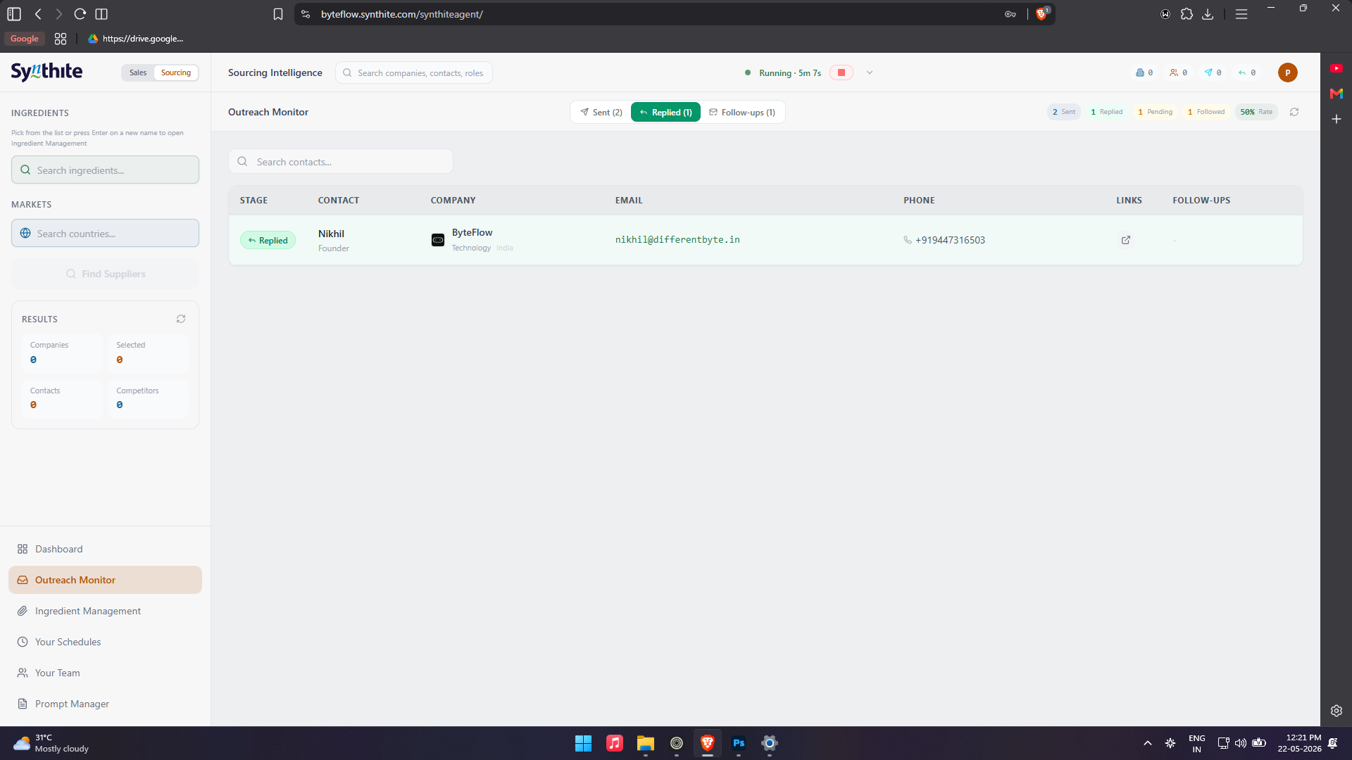
Task: Open Prompt Manager page
Action: pyautogui.click(x=105, y=704)
